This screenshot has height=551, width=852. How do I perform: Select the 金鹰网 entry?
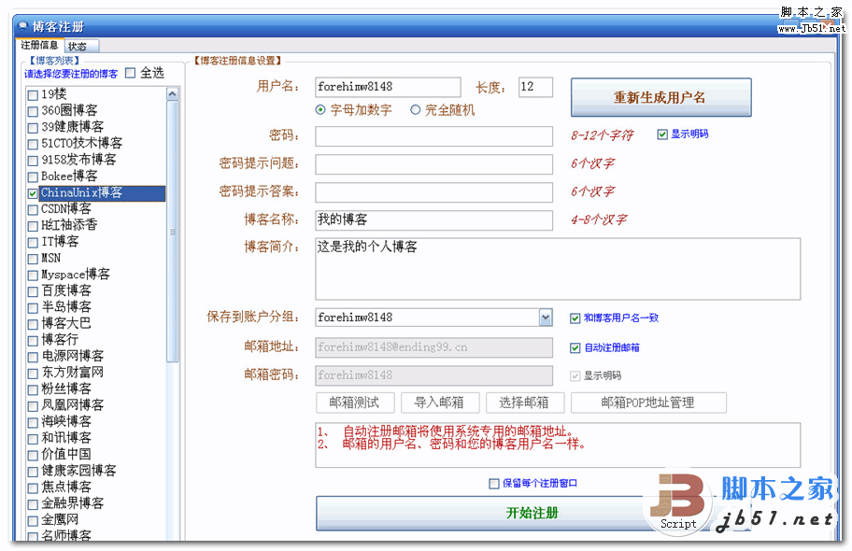60,520
